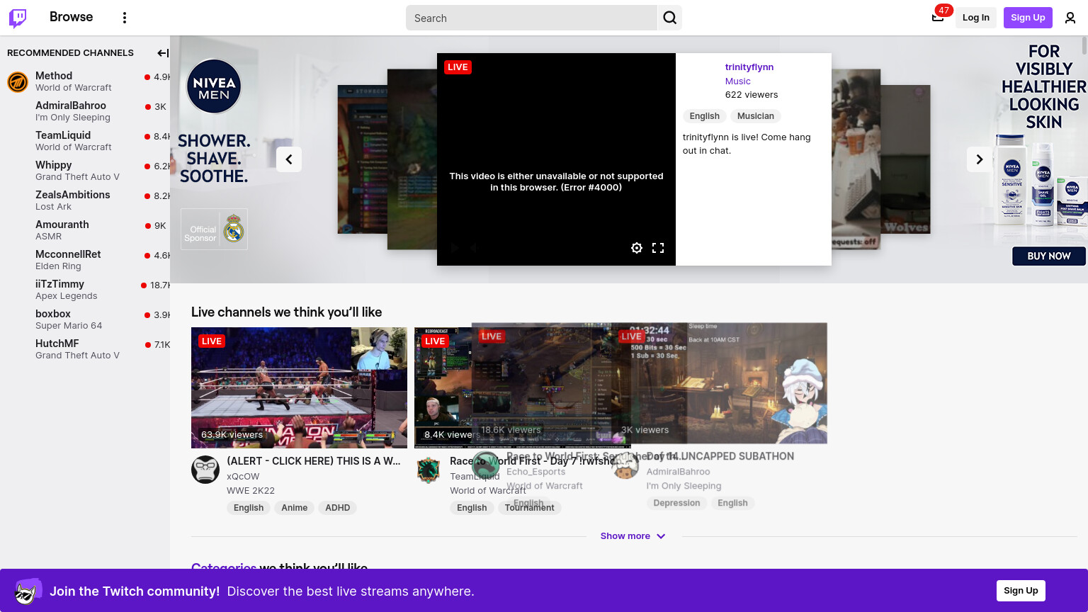Go to next carousel stream
The image size is (1088, 612).
tap(980, 159)
